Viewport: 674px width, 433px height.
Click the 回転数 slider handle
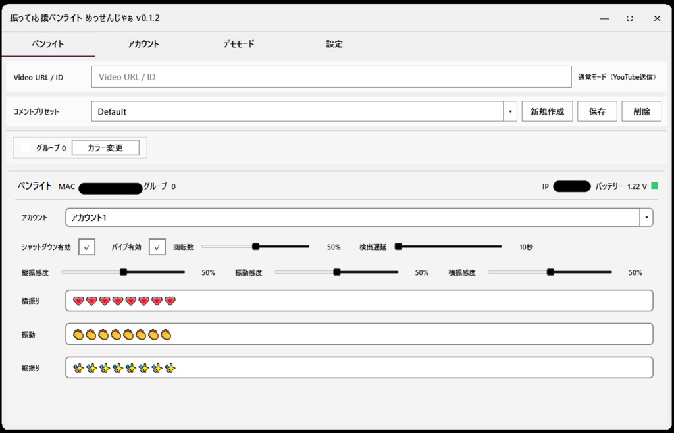pyautogui.click(x=256, y=247)
